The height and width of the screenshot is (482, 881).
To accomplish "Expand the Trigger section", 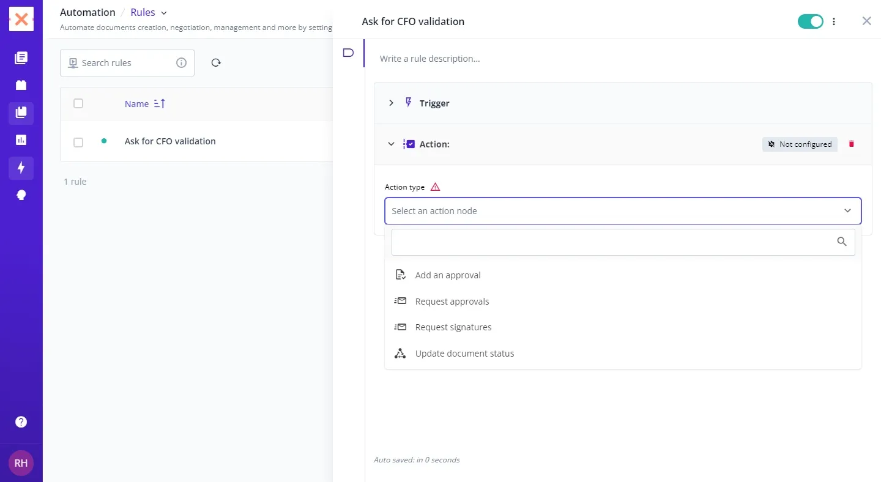I will click(392, 103).
